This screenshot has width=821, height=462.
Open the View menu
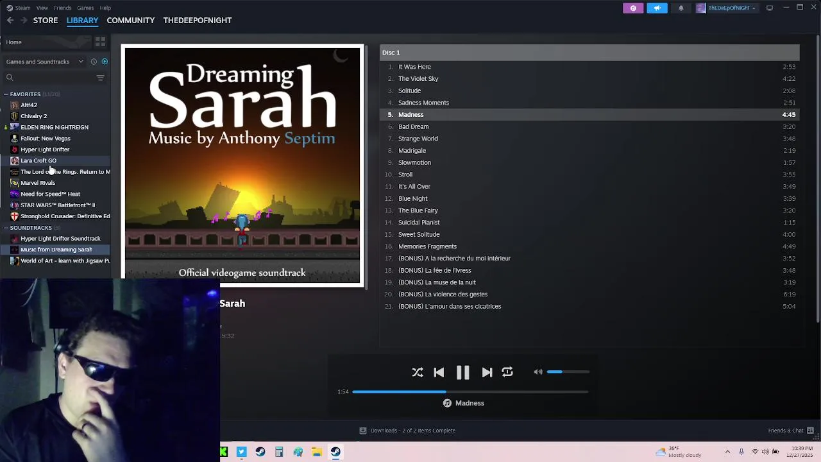(x=42, y=8)
